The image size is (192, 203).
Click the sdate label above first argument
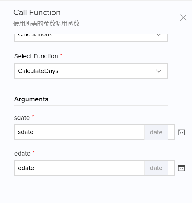point(22,118)
